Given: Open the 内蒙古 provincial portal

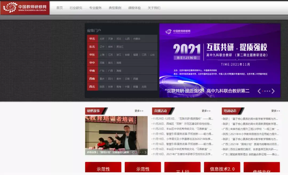Looking at the screenshot, I should pyautogui.click(x=137, y=39).
